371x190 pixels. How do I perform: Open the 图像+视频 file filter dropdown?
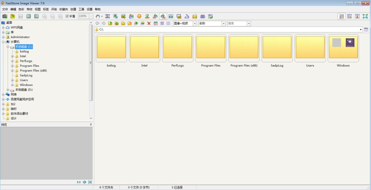point(195,23)
